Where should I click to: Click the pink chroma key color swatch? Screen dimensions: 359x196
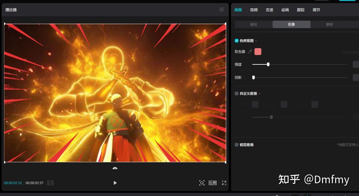point(258,52)
